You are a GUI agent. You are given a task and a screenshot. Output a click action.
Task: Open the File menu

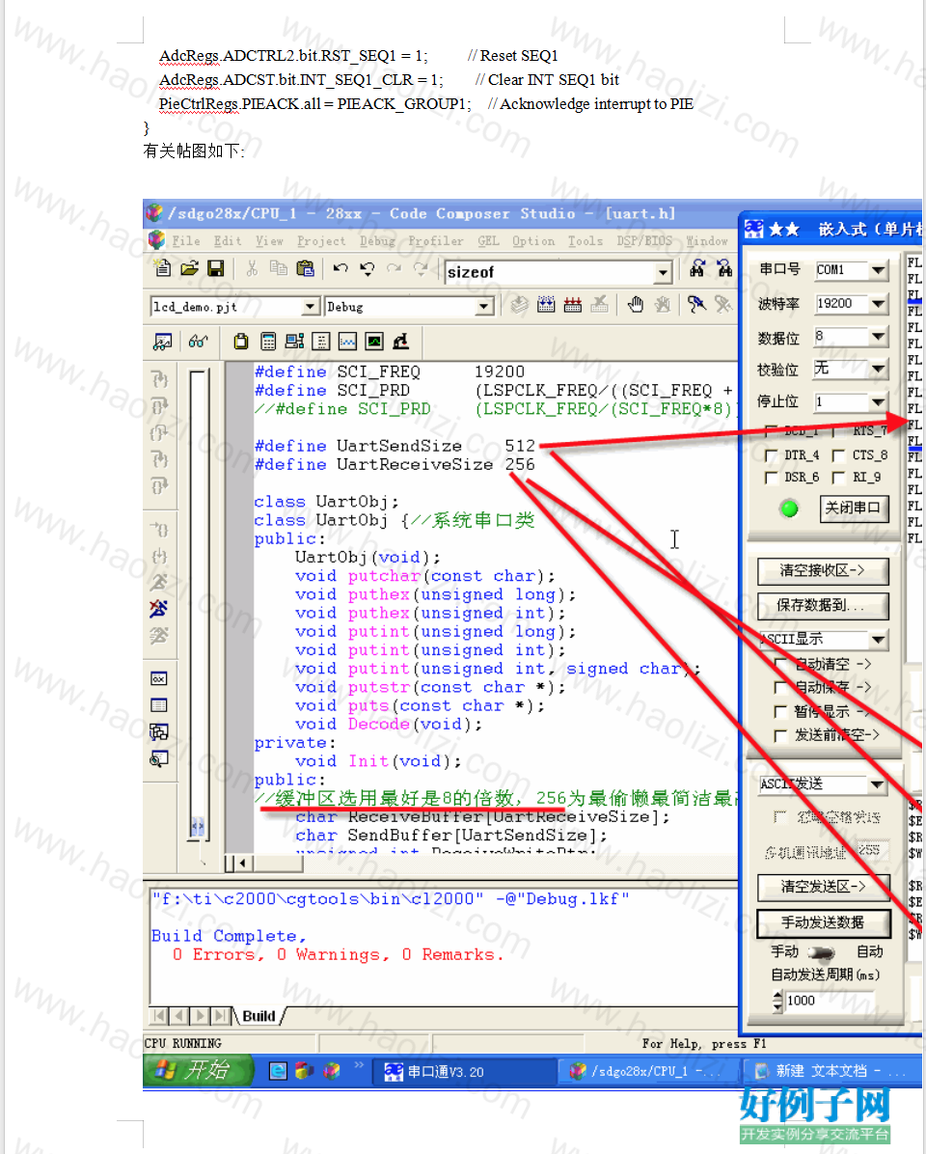pyautogui.click(x=185, y=240)
